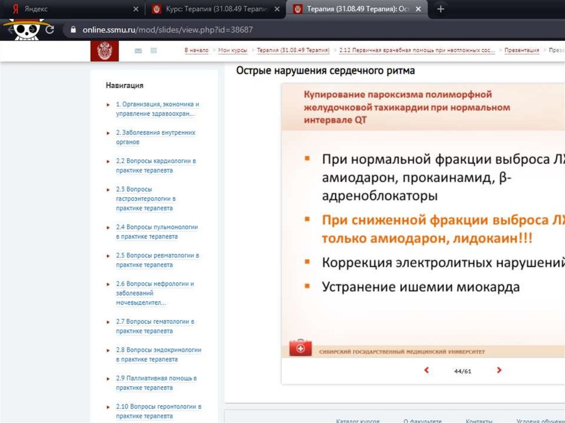Open 2.3 Вопросы гастроэнтерологии link
Image resolution: width=565 pixels, height=423 pixels.
pos(146,199)
